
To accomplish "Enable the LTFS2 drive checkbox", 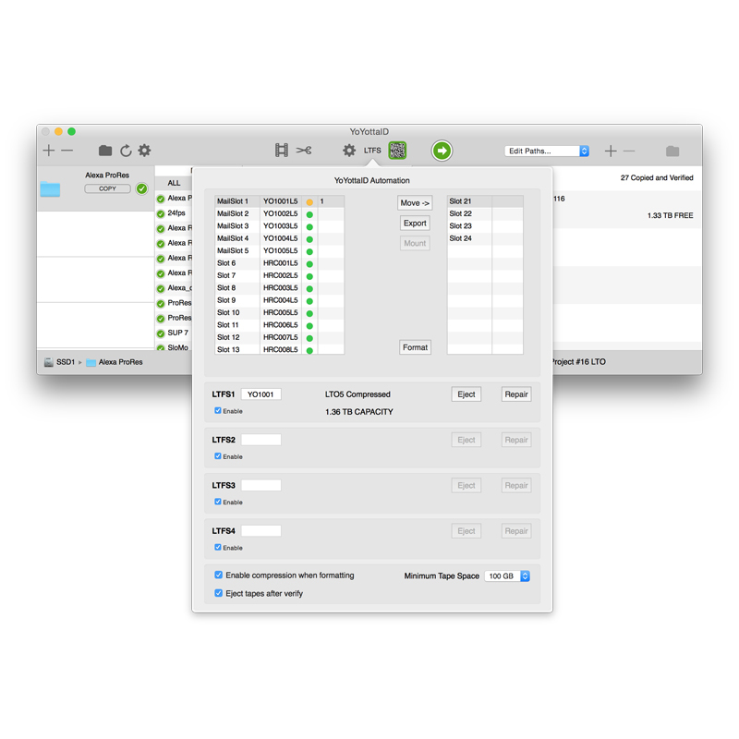I will click(219, 455).
